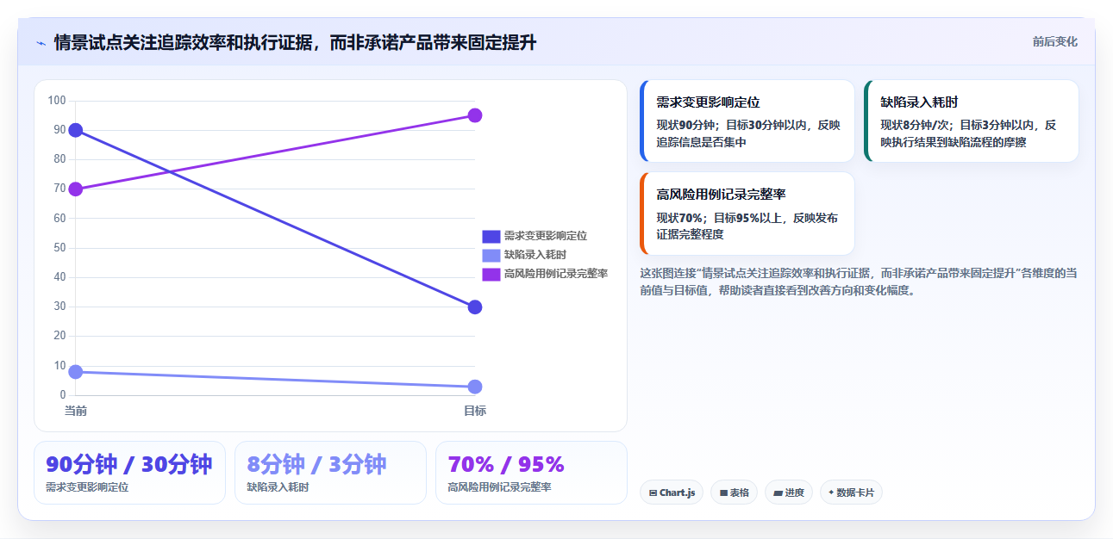This screenshot has height=539, width=1113.
Task: Click the 需求变更影响定位 legend text
Action: (546, 236)
